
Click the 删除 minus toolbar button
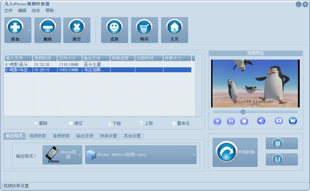(x=48, y=30)
